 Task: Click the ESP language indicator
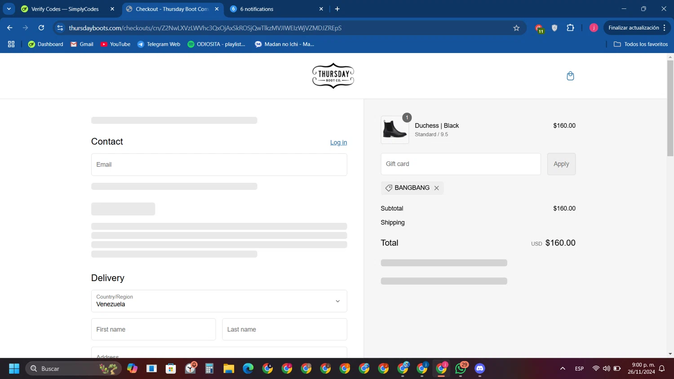(x=579, y=369)
